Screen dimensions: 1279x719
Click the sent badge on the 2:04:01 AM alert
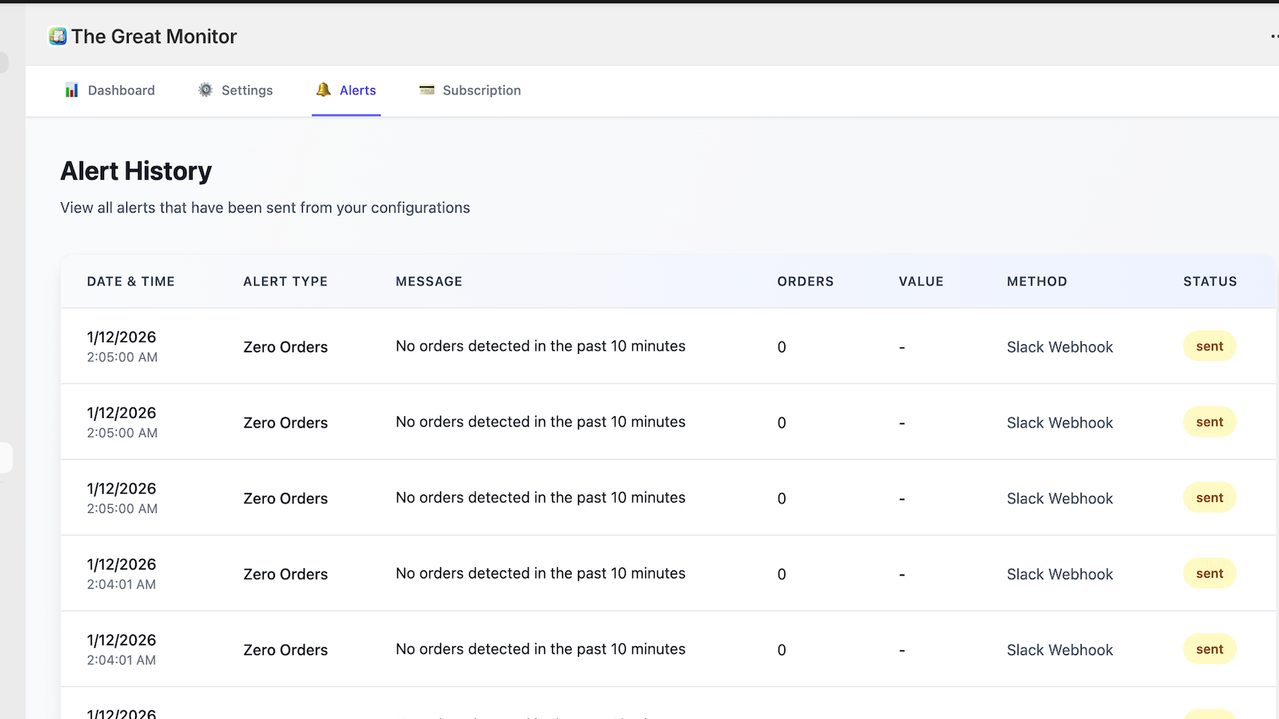pos(1209,573)
